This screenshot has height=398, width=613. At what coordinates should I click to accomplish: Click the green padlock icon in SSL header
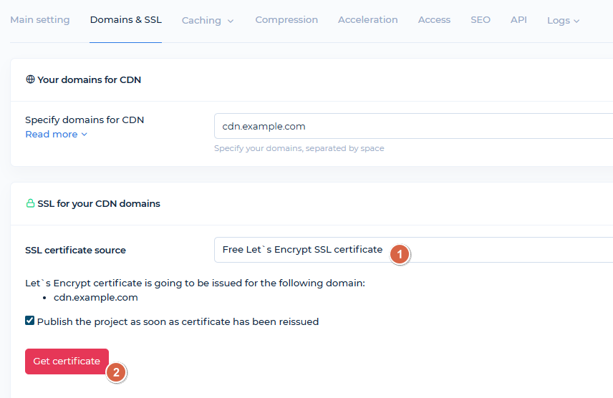pos(30,203)
